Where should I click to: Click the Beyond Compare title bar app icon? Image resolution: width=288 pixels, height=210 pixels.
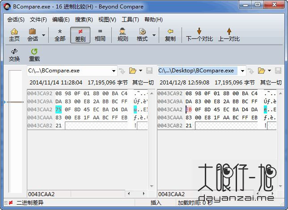point(7,7)
